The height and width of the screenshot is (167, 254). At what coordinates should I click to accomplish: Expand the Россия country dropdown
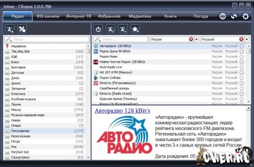196,39
